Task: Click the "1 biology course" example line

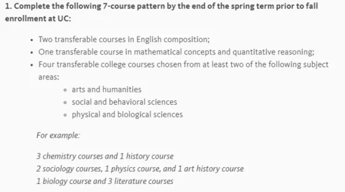Action: (105, 181)
